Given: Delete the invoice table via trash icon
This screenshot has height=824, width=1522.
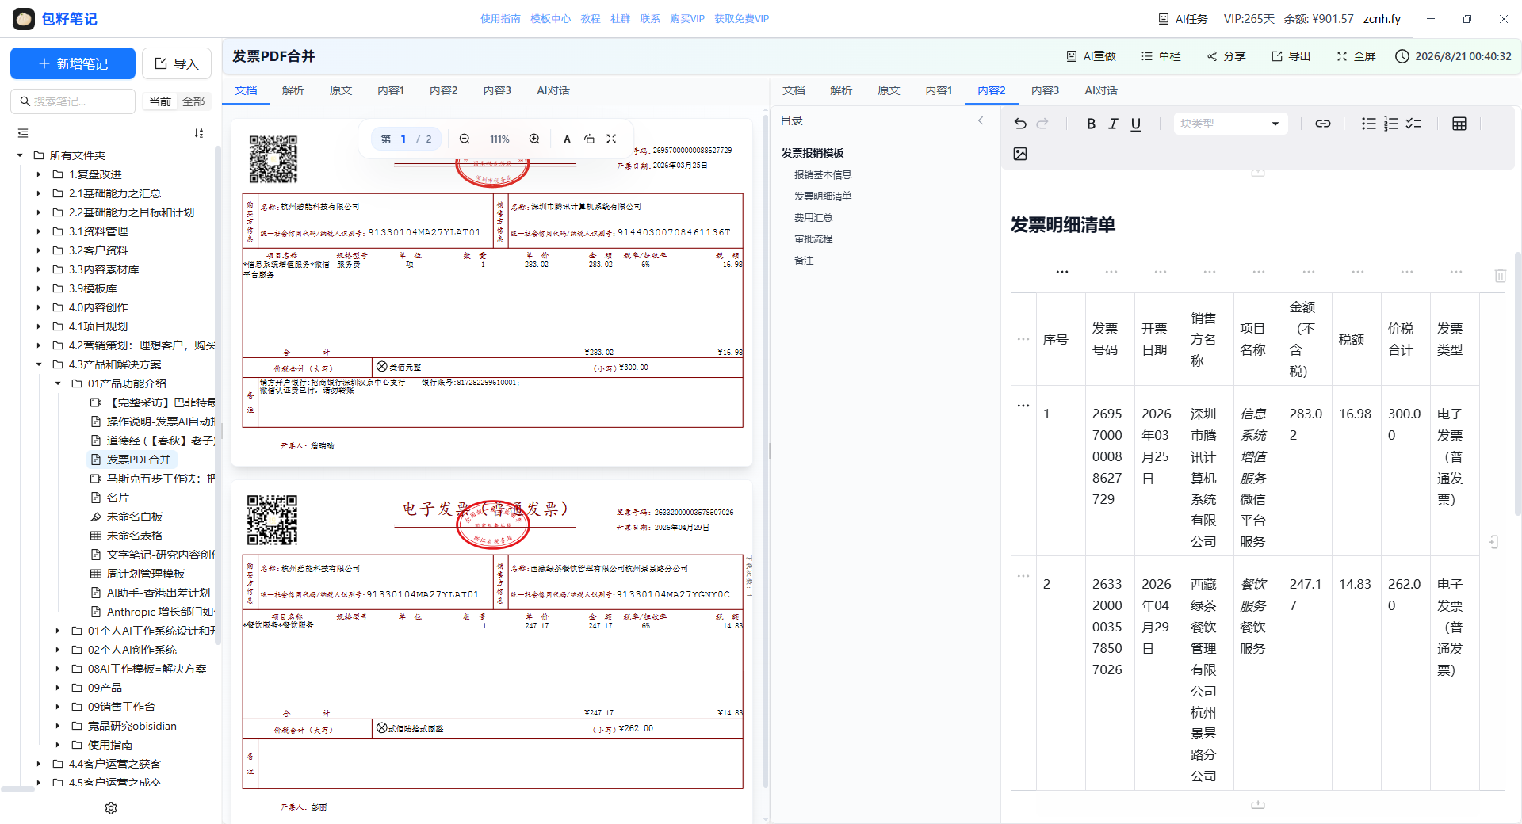Looking at the screenshot, I should click(x=1500, y=276).
